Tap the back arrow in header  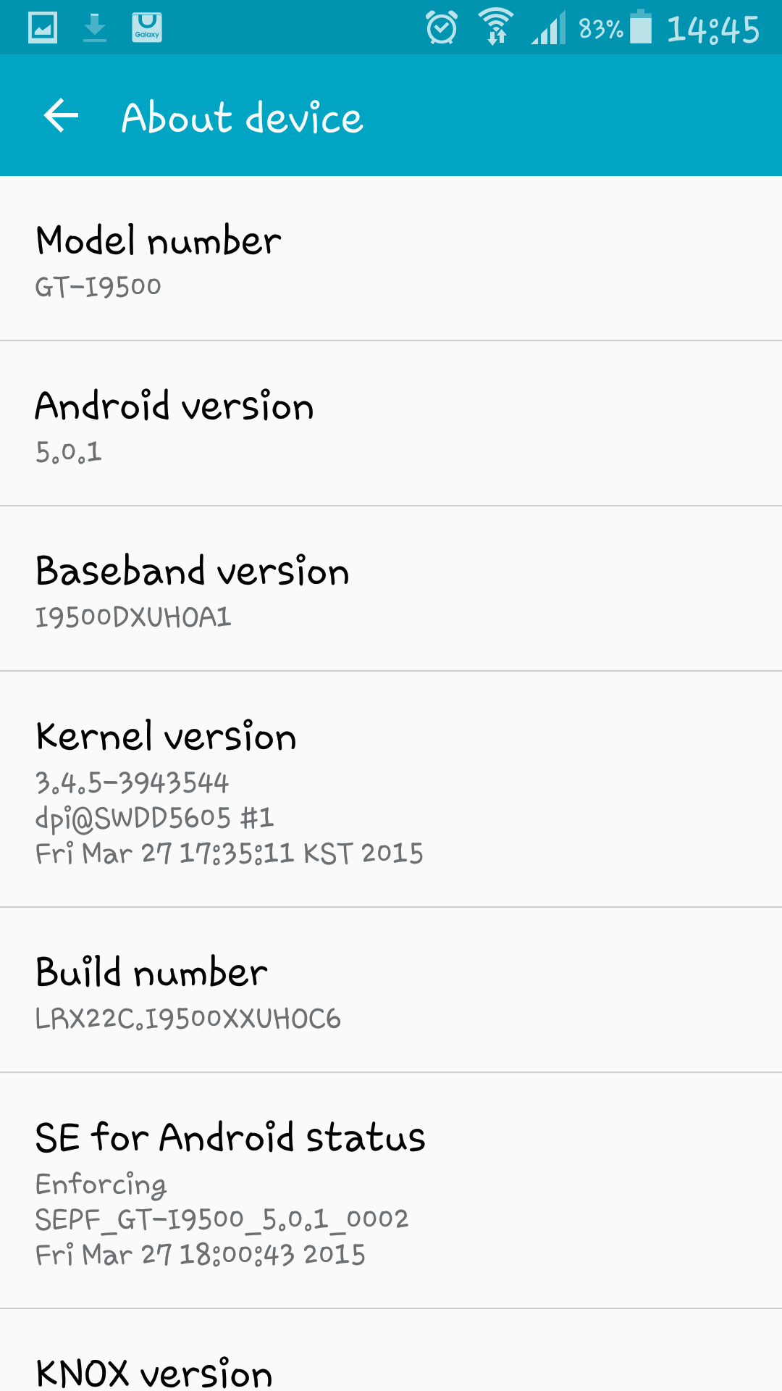[61, 116]
